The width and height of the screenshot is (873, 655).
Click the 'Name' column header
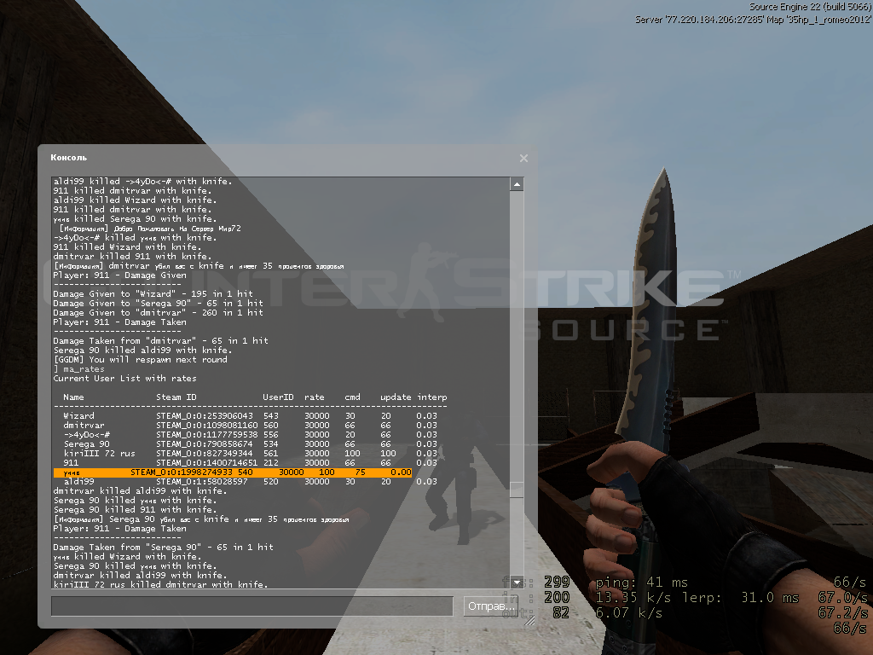coord(73,397)
